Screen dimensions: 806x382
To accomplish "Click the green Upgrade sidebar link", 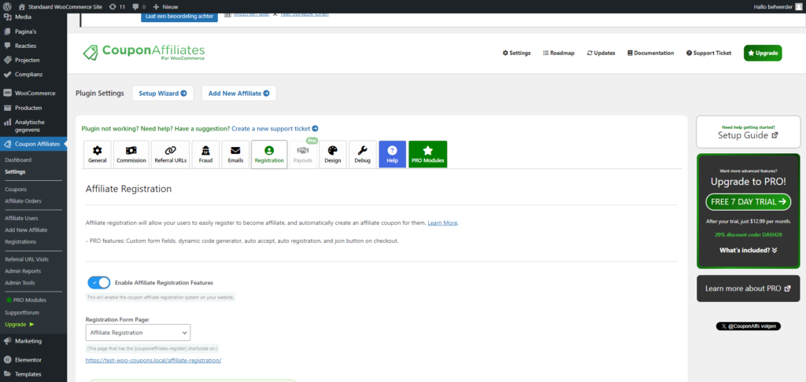I will click(x=19, y=325).
